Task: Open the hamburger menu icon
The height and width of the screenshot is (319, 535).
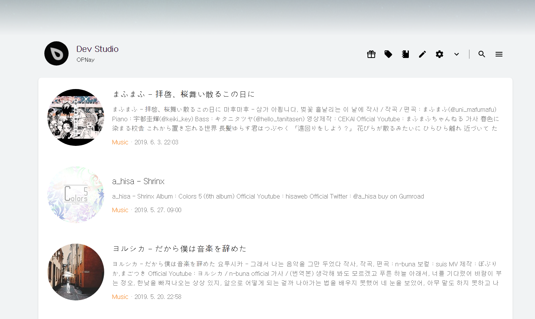Action: [499, 54]
